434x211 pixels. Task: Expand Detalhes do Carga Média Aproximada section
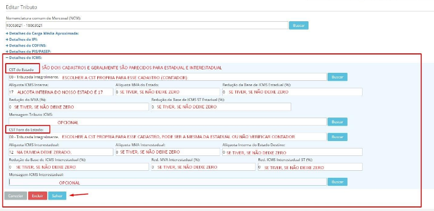43,33
